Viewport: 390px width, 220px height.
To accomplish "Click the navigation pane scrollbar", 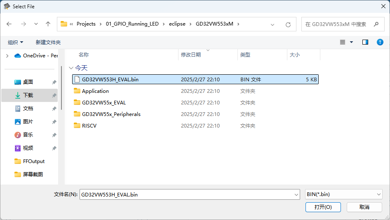I will point(61,88).
